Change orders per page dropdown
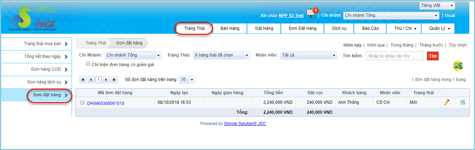Viewport: 475px width, 150px height. coord(187,80)
